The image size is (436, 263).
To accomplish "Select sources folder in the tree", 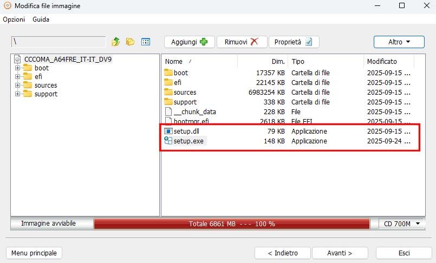I will click(x=45, y=86).
